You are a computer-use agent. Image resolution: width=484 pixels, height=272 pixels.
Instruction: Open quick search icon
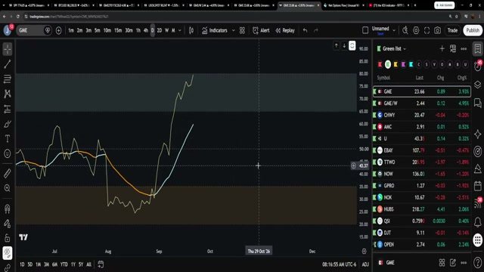pyautogui.click(x=405, y=30)
